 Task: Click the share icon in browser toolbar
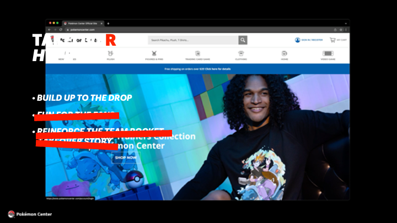[x=335, y=30]
